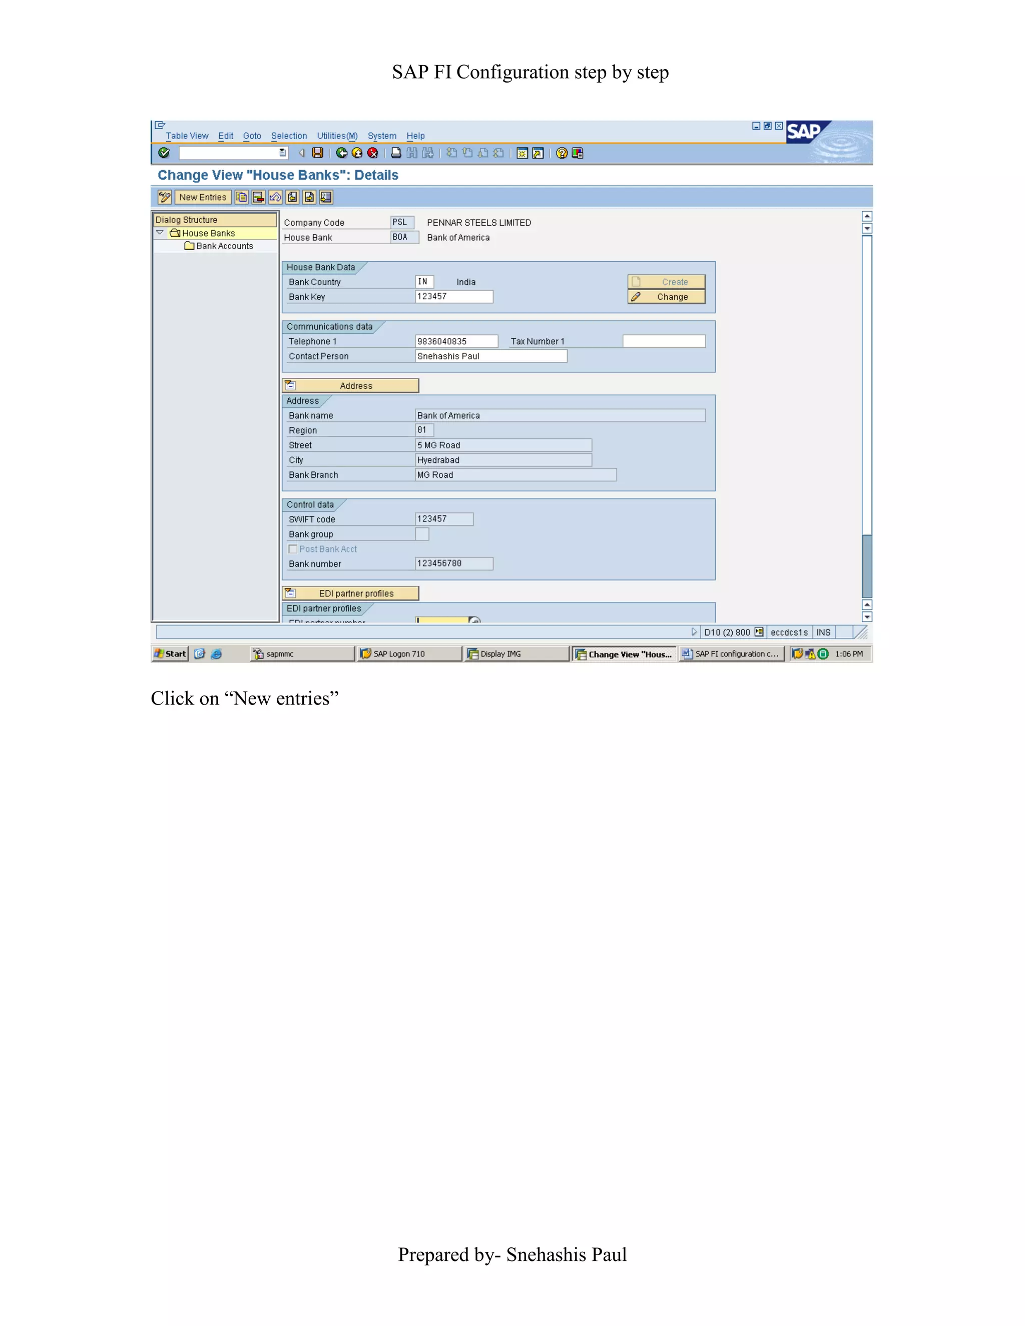Click the red Cancel icon
The image size is (1025, 1326).
pos(373,153)
